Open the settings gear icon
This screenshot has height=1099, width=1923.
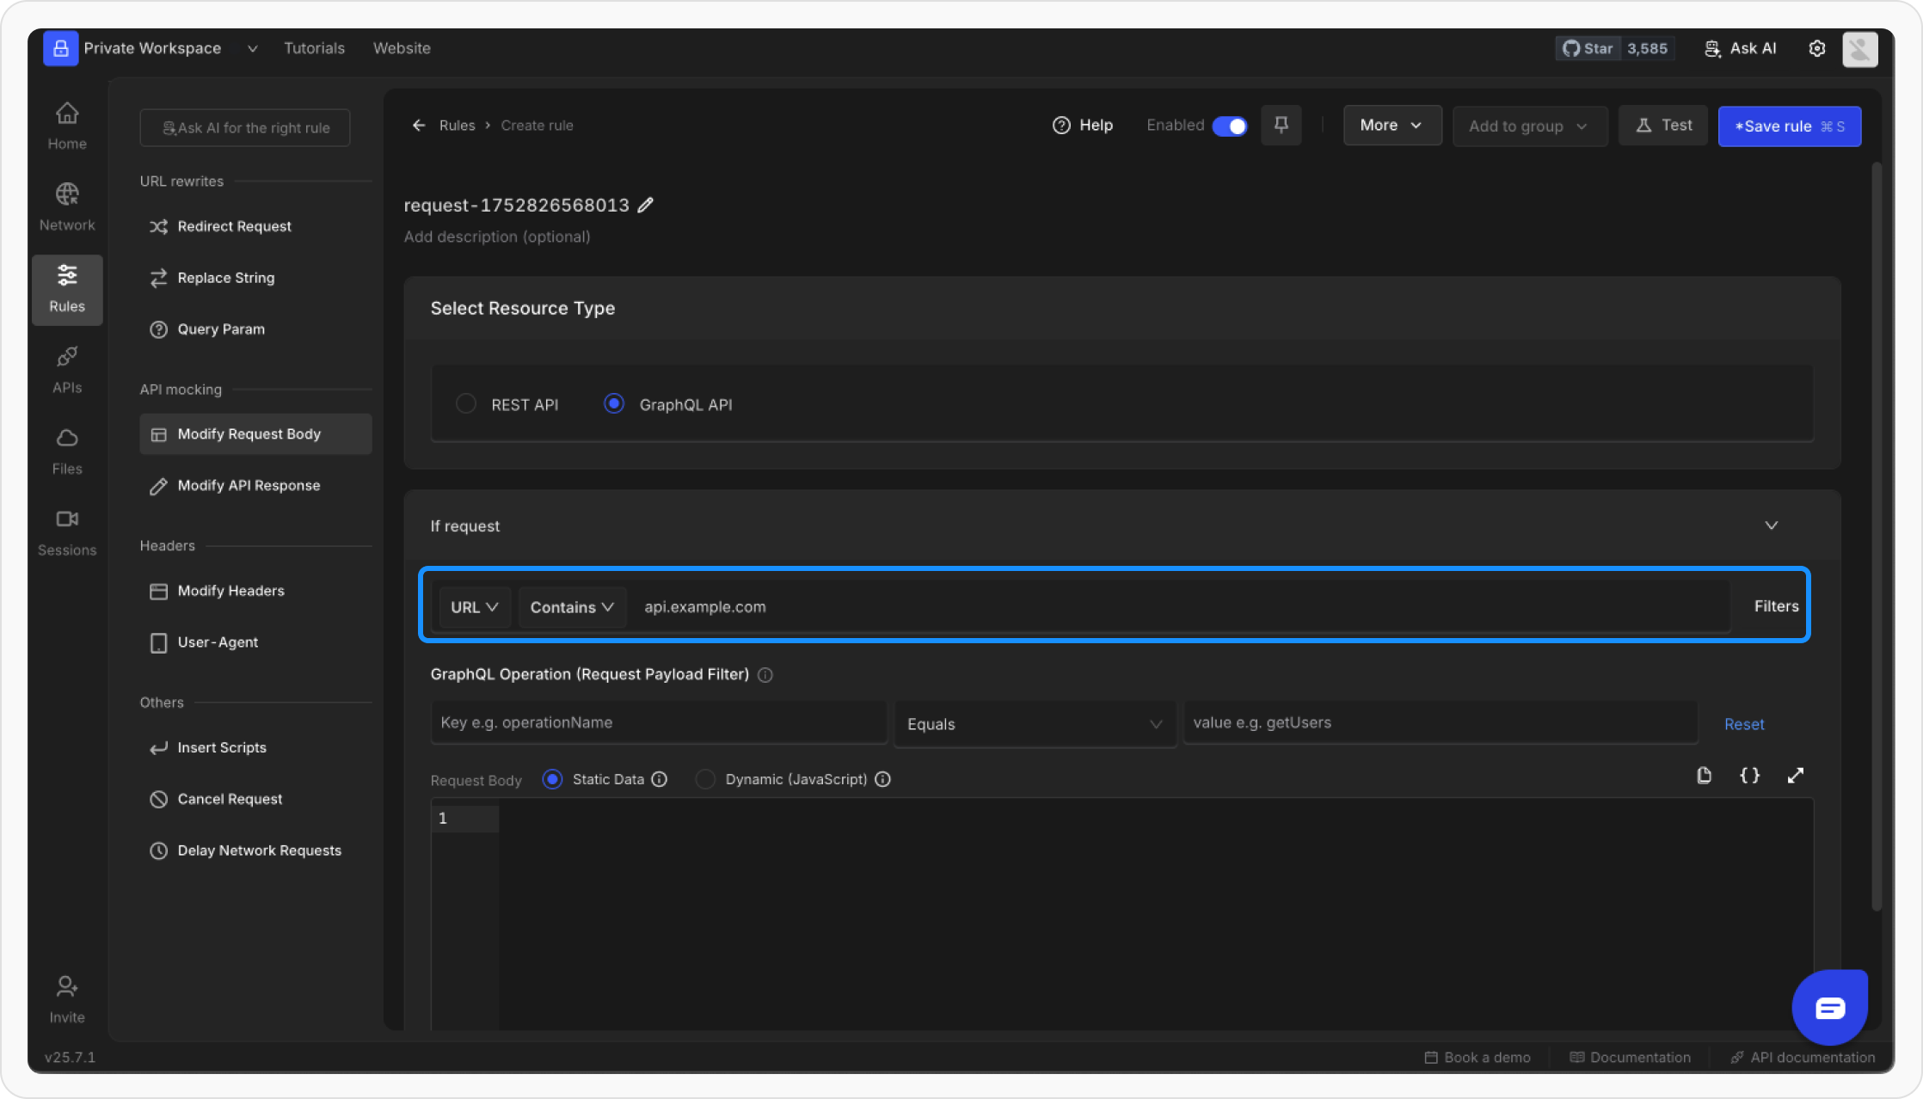(1816, 48)
